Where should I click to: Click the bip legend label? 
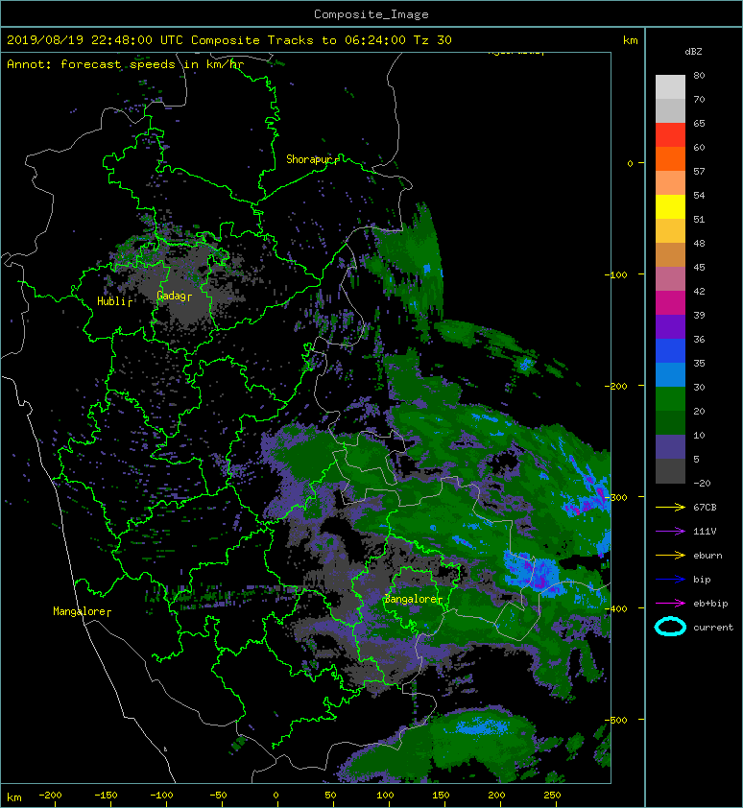pyautogui.click(x=702, y=580)
